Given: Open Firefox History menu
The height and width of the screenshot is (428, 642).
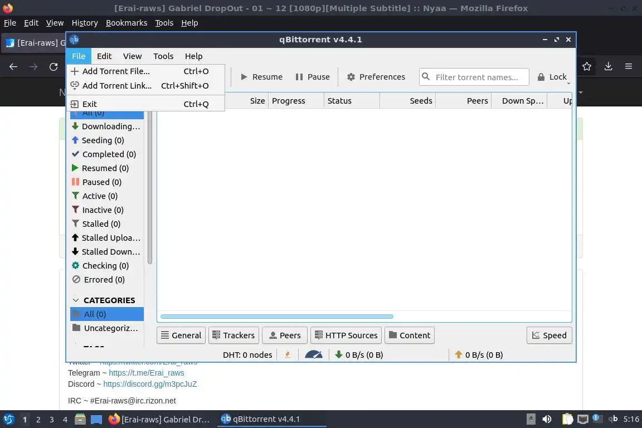Looking at the screenshot, I should tap(85, 23).
